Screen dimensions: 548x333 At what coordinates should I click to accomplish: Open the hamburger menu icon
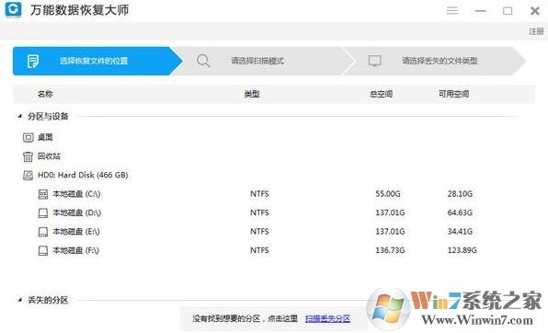coord(452,10)
